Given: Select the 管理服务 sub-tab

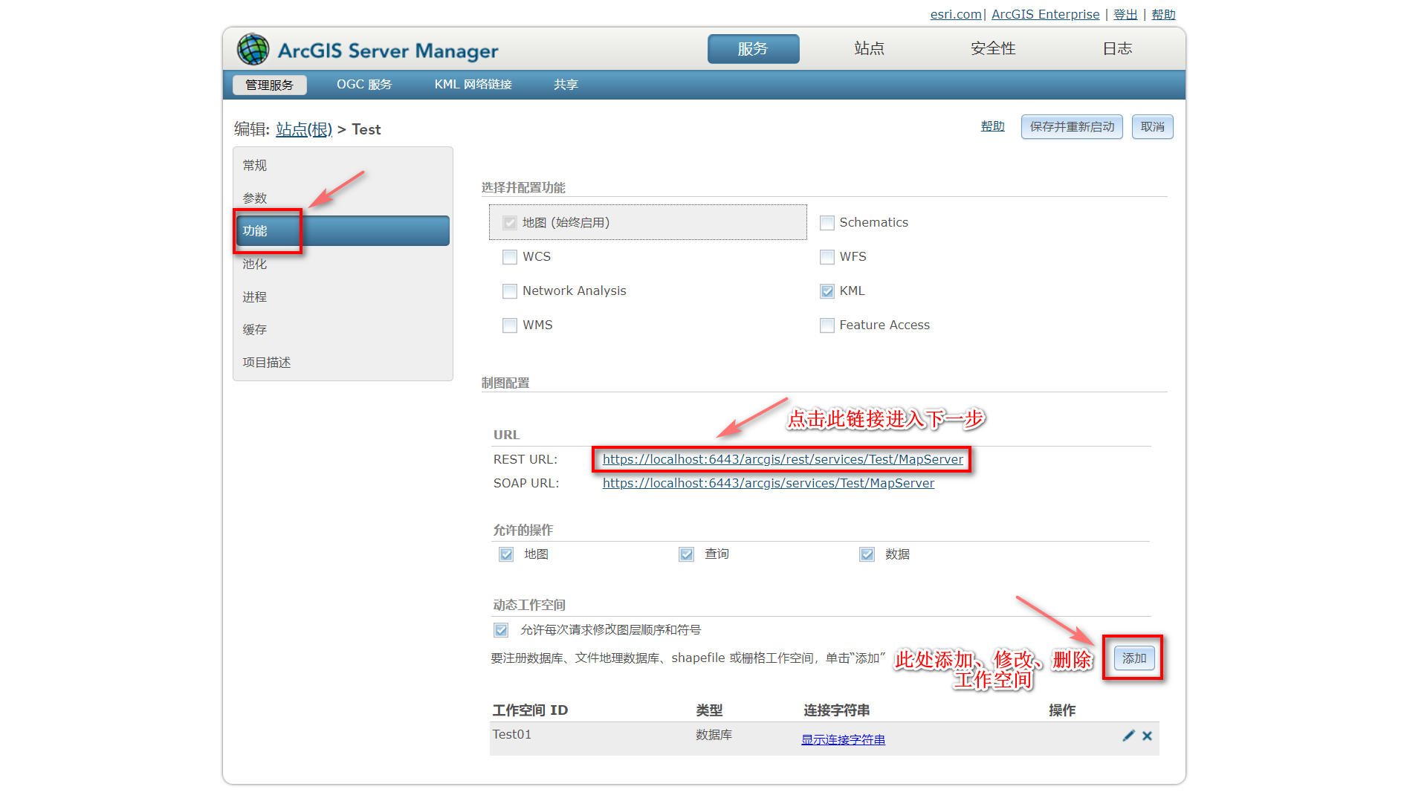Looking at the screenshot, I should coord(270,85).
